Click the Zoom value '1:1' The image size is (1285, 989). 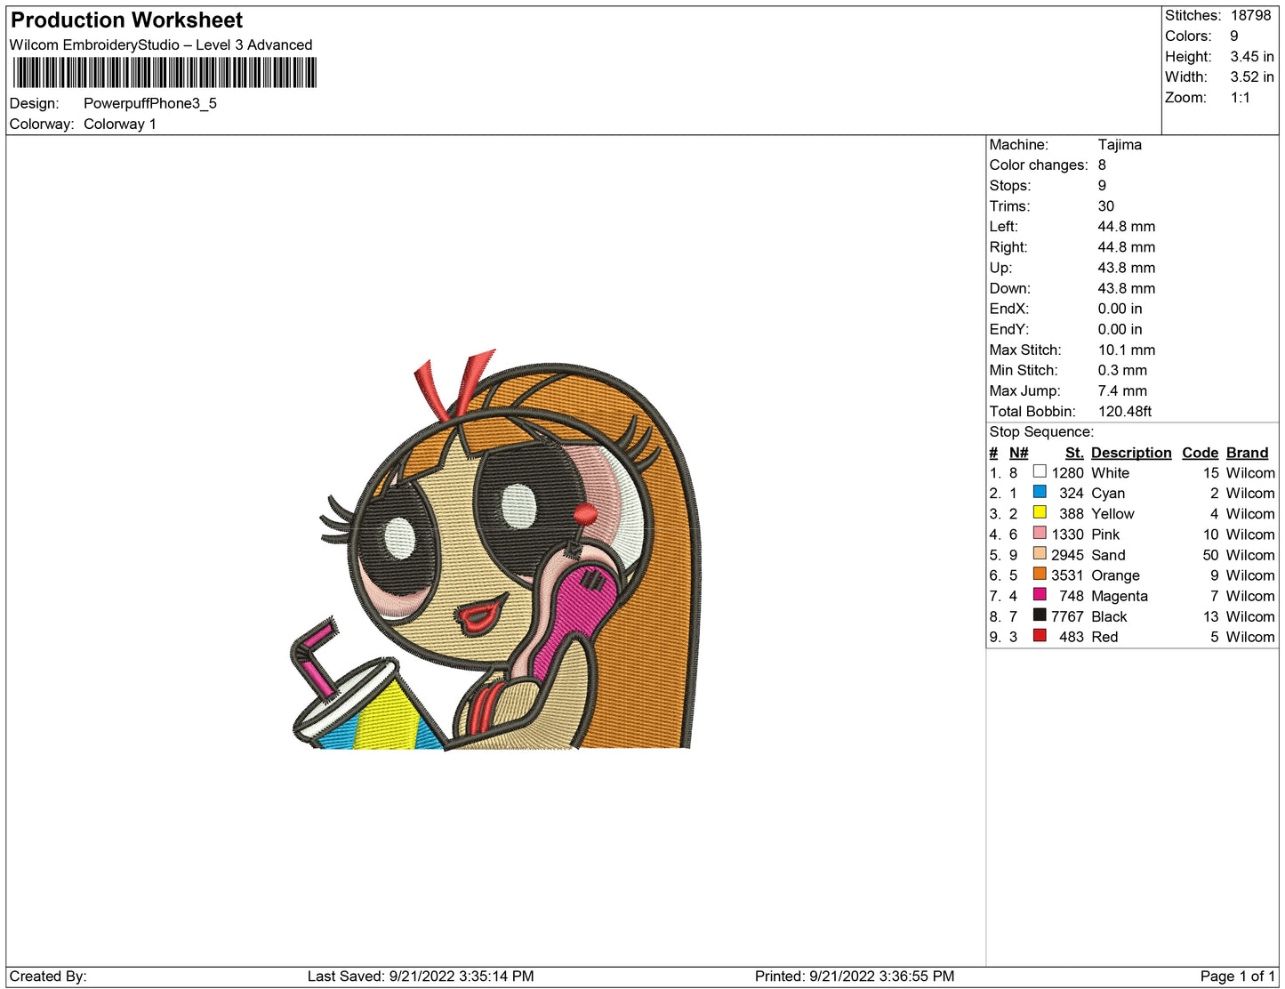(x=1241, y=98)
